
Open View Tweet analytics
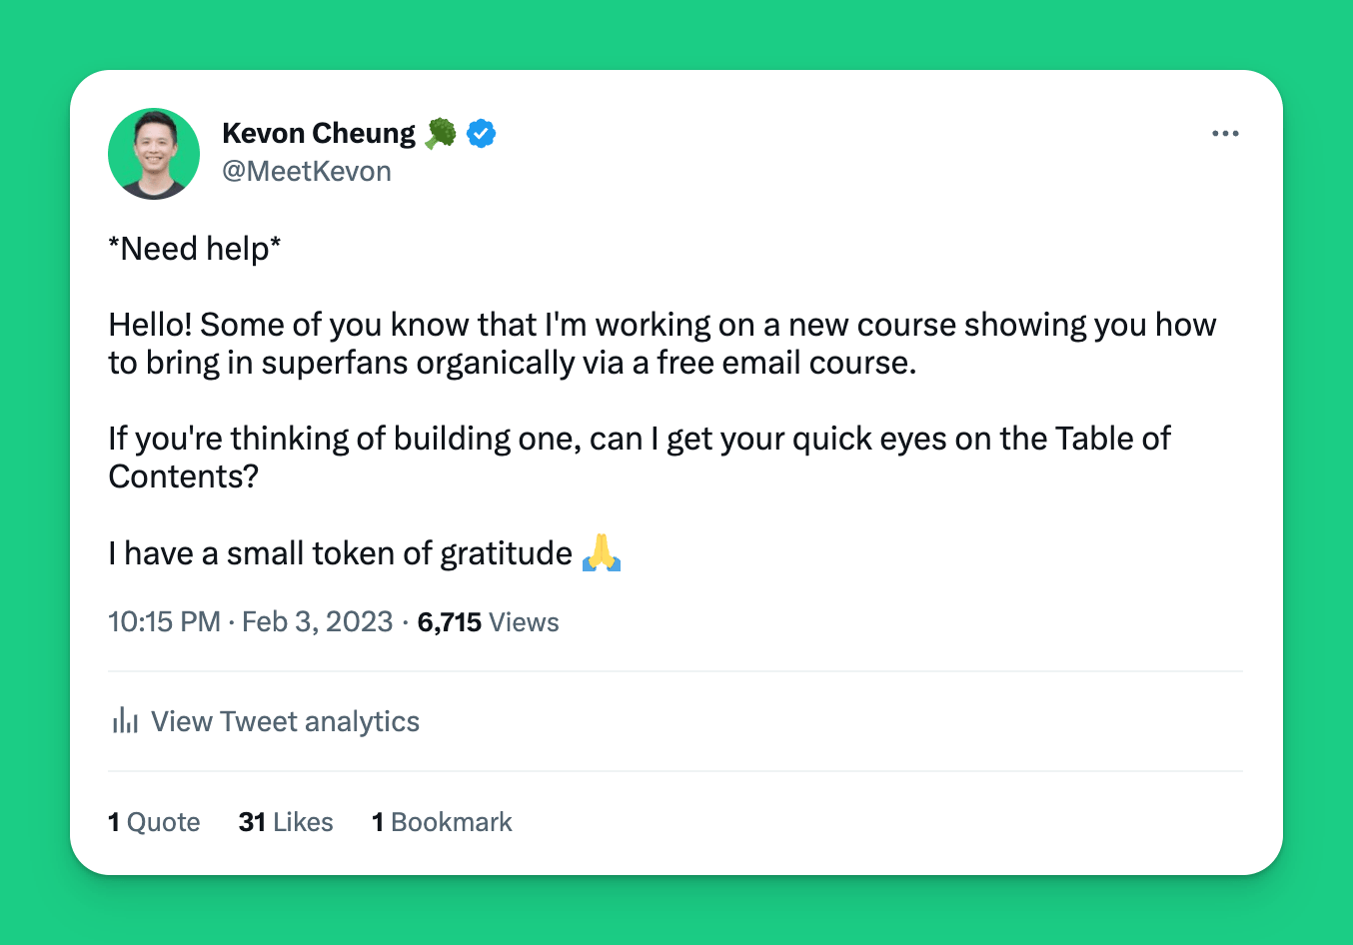pos(285,721)
